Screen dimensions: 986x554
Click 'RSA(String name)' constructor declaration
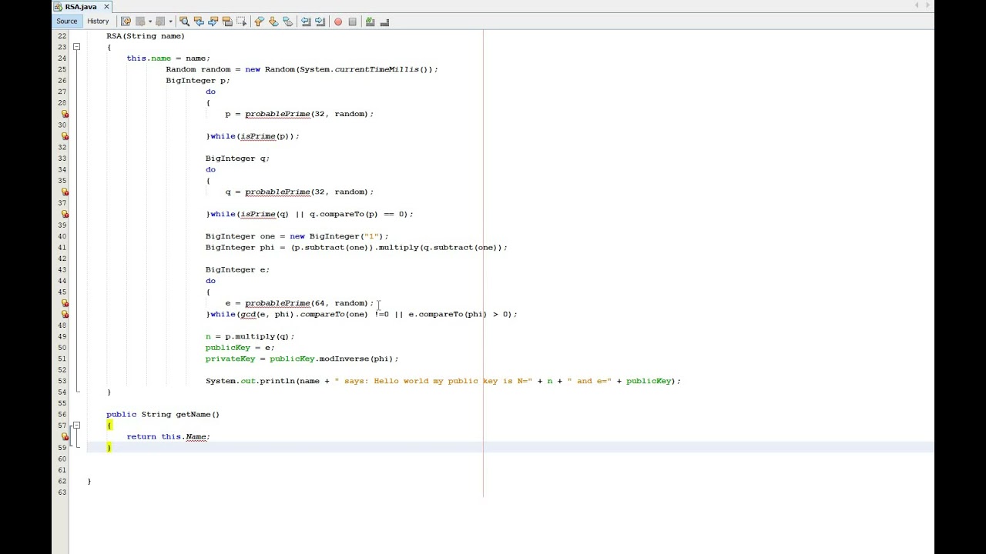146,36
